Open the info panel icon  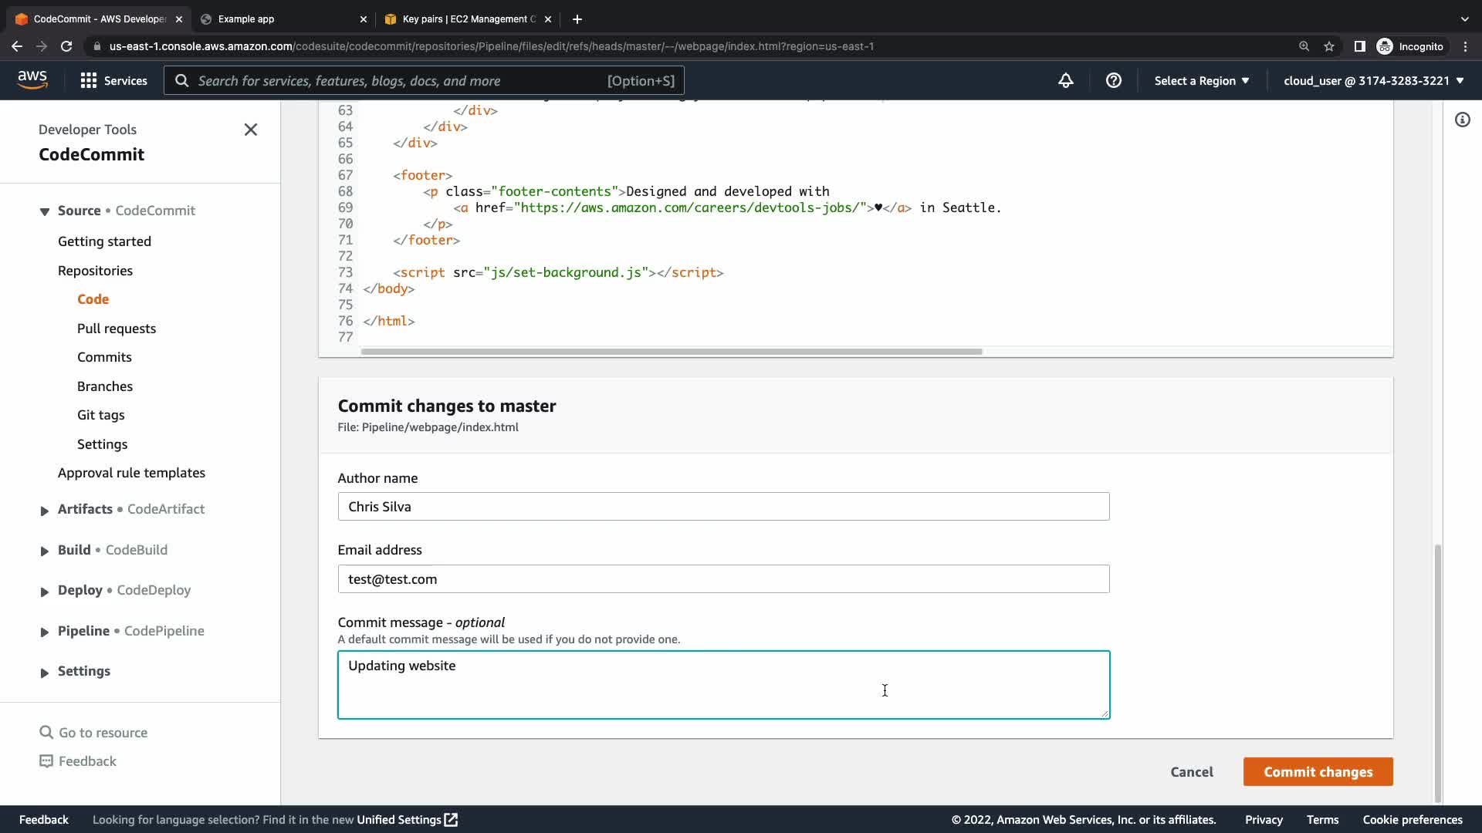pos(1462,120)
